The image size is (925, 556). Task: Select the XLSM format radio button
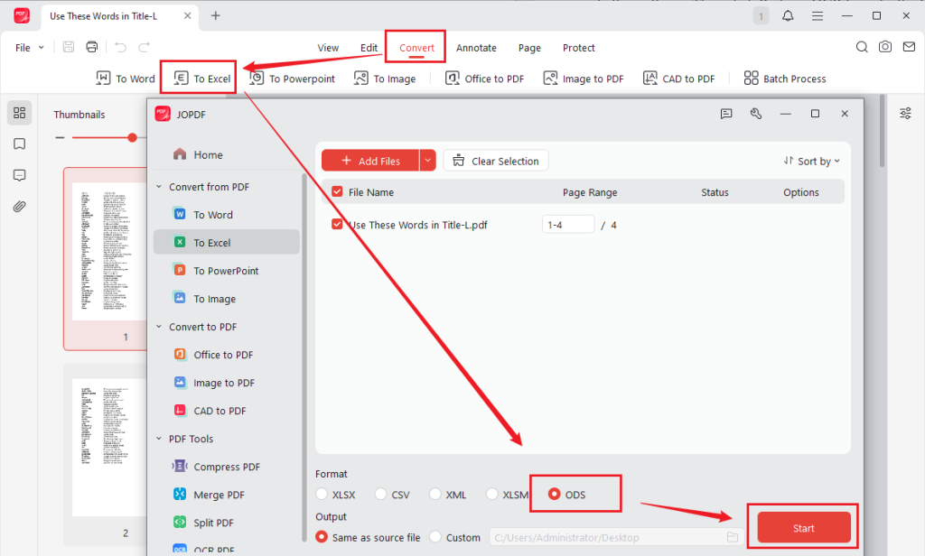coord(492,494)
